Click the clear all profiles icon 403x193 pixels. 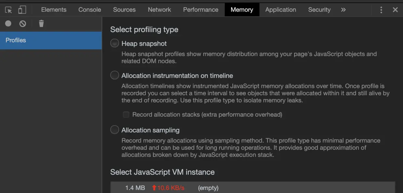coord(22,23)
